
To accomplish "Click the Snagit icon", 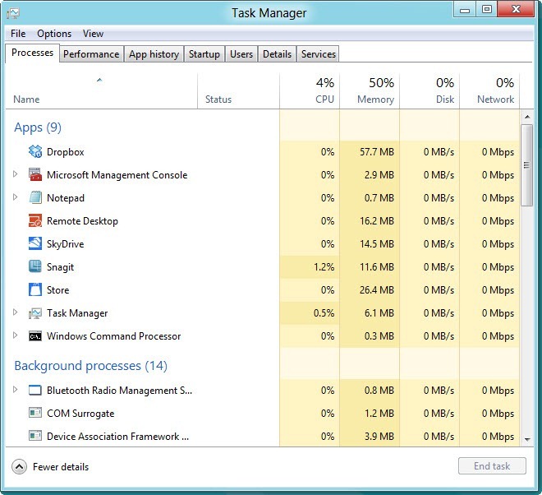I will (35, 266).
